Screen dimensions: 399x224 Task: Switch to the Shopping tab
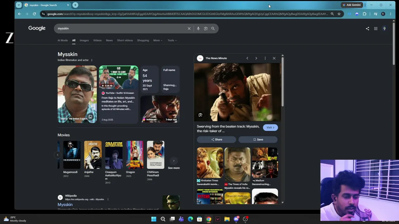pos(143,40)
